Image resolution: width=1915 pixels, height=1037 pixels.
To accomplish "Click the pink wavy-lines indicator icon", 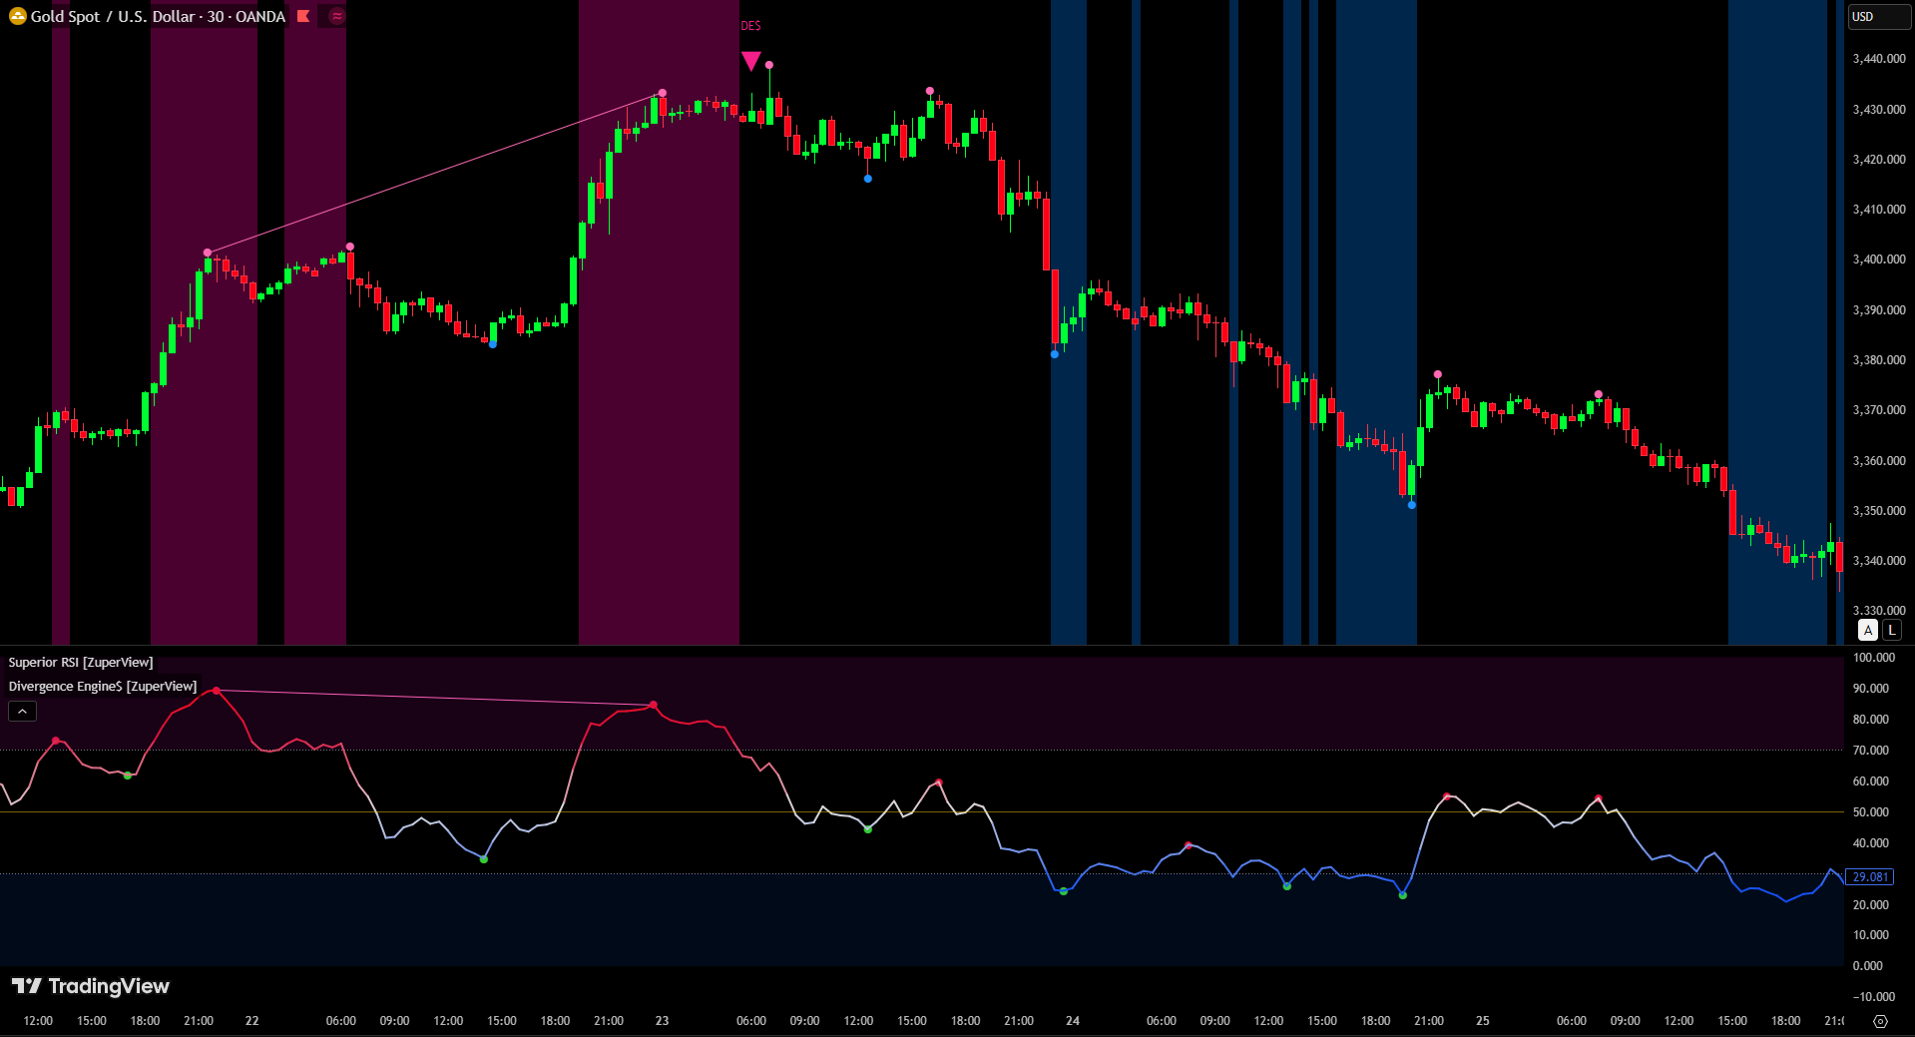I will click(x=336, y=16).
